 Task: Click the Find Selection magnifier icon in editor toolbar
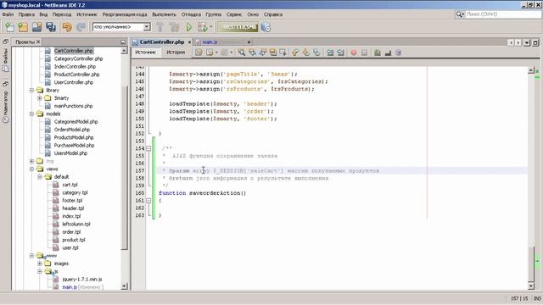click(x=242, y=53)
